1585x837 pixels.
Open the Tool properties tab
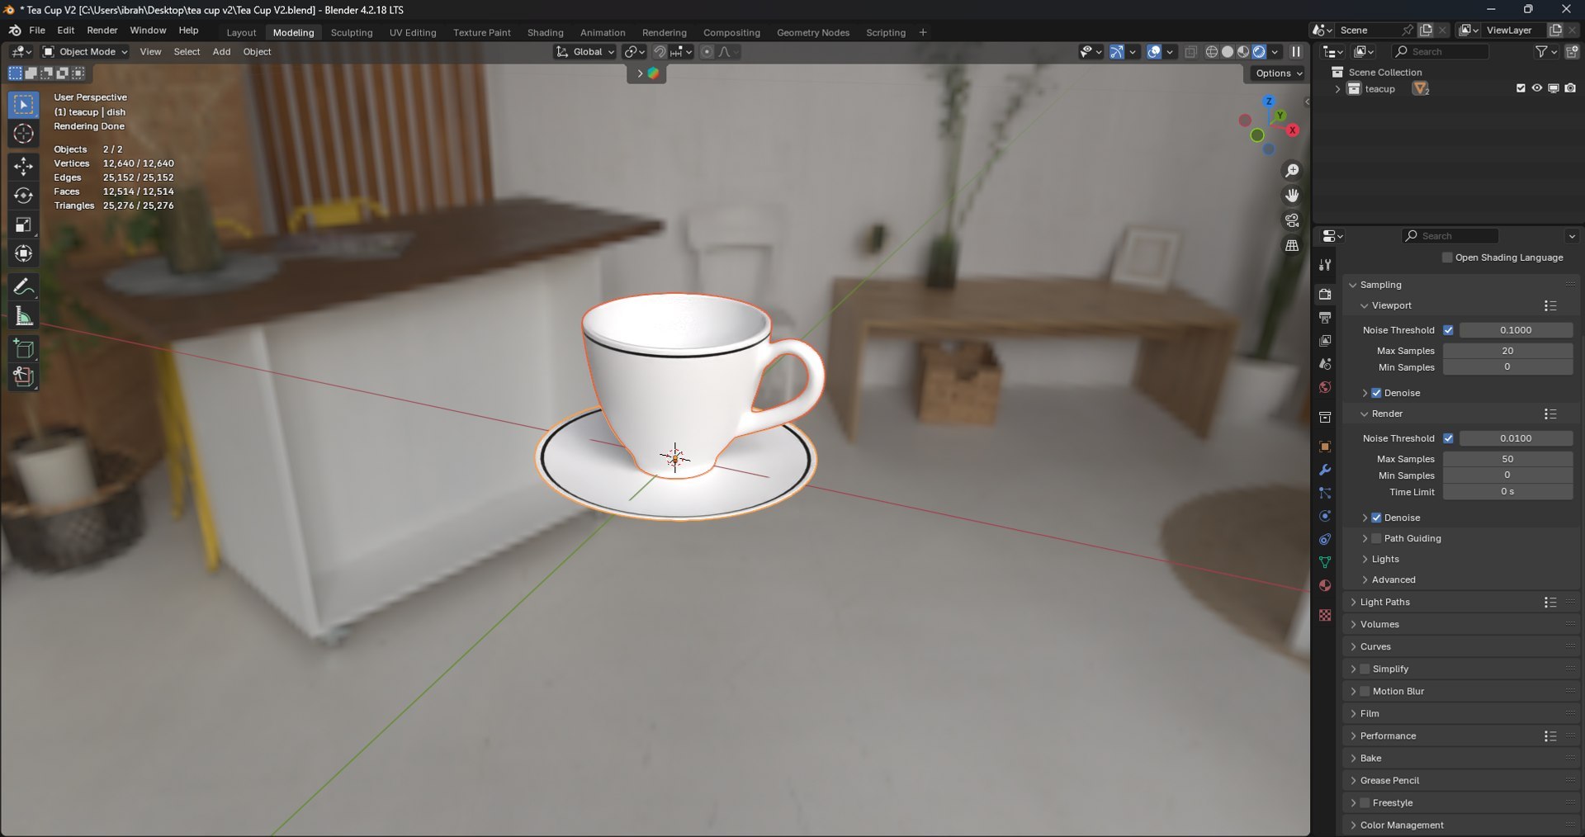point(1325,265)
